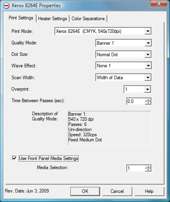Open the Quality Mode dropdown arrow
170x202 pixels.
point(148,43)
